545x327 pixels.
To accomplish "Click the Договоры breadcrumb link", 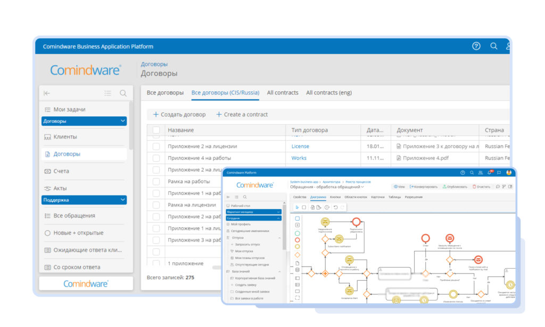I will [x=154, y=64].
